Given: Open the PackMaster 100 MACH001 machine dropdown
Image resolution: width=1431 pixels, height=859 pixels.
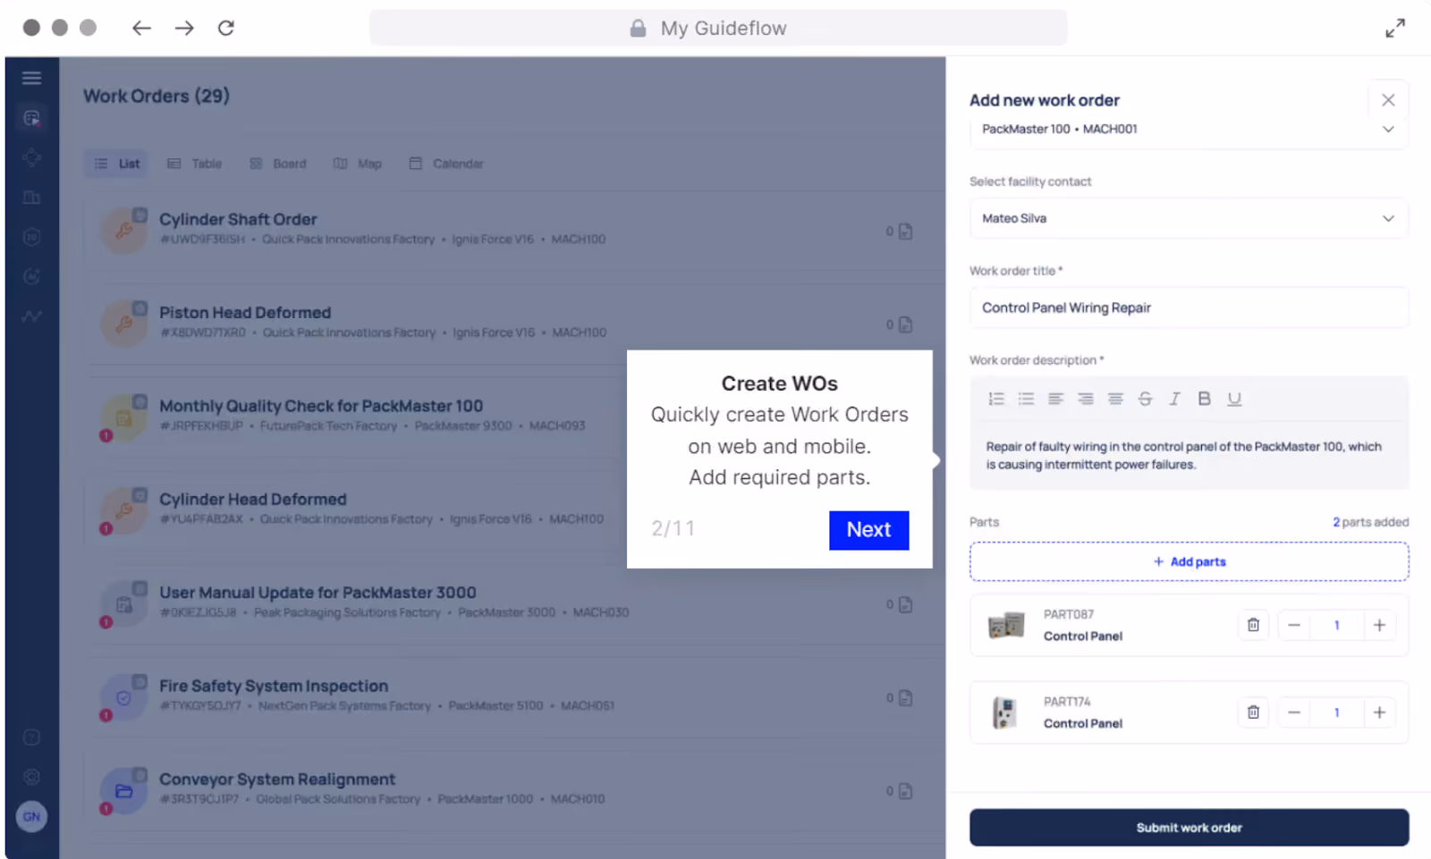Looking at the screenshot, I should pos(1189,130).
